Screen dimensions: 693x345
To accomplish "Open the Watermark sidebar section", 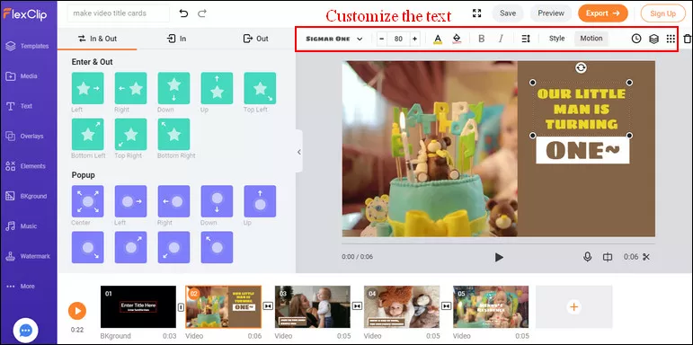I will coord(27,256).
